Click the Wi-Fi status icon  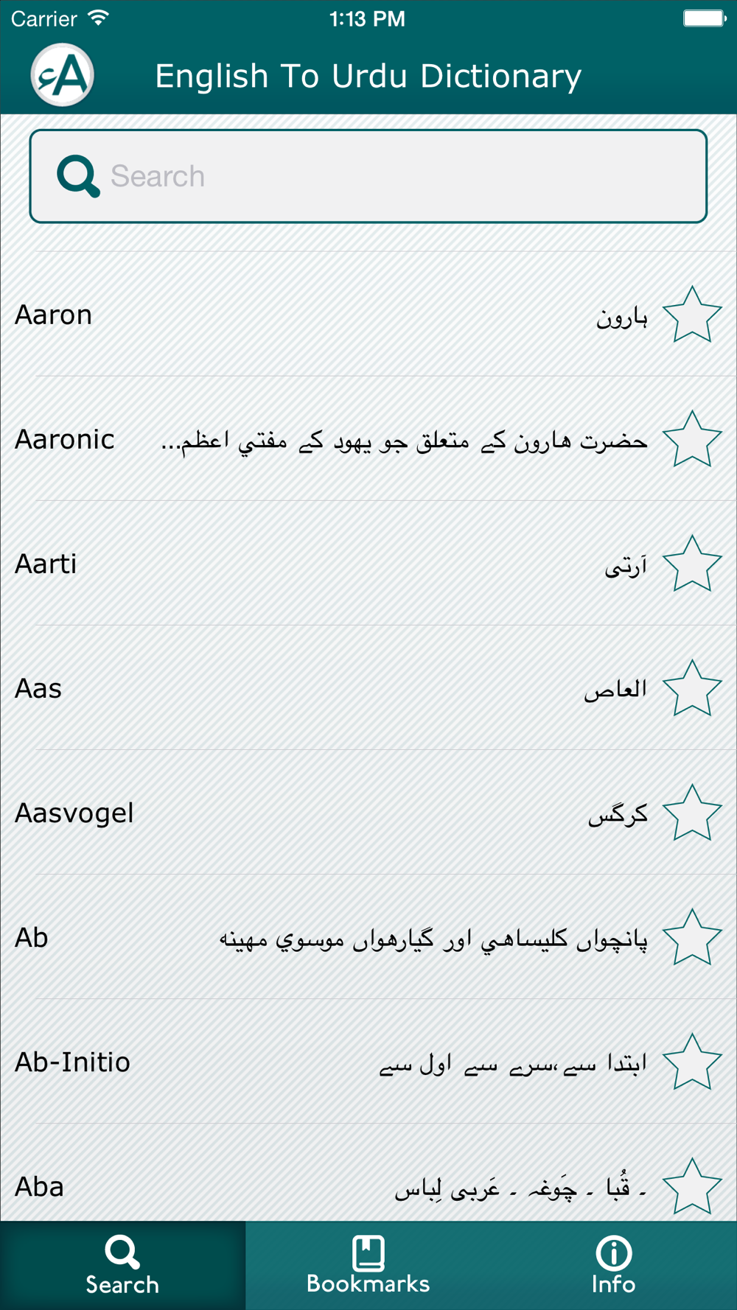click(98, 18)
